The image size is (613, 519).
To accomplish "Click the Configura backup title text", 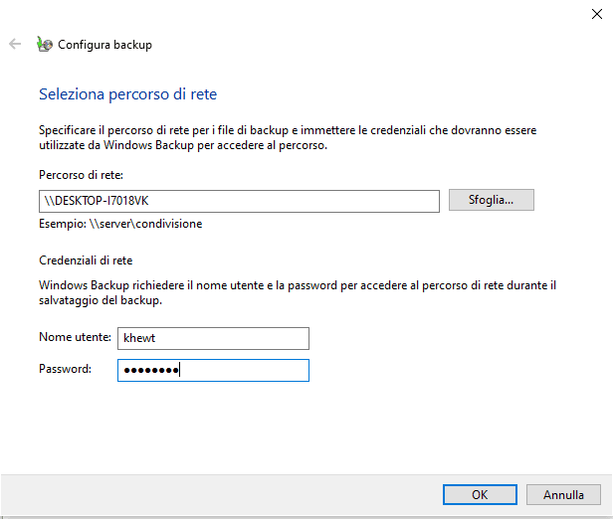I will [104, 45].
